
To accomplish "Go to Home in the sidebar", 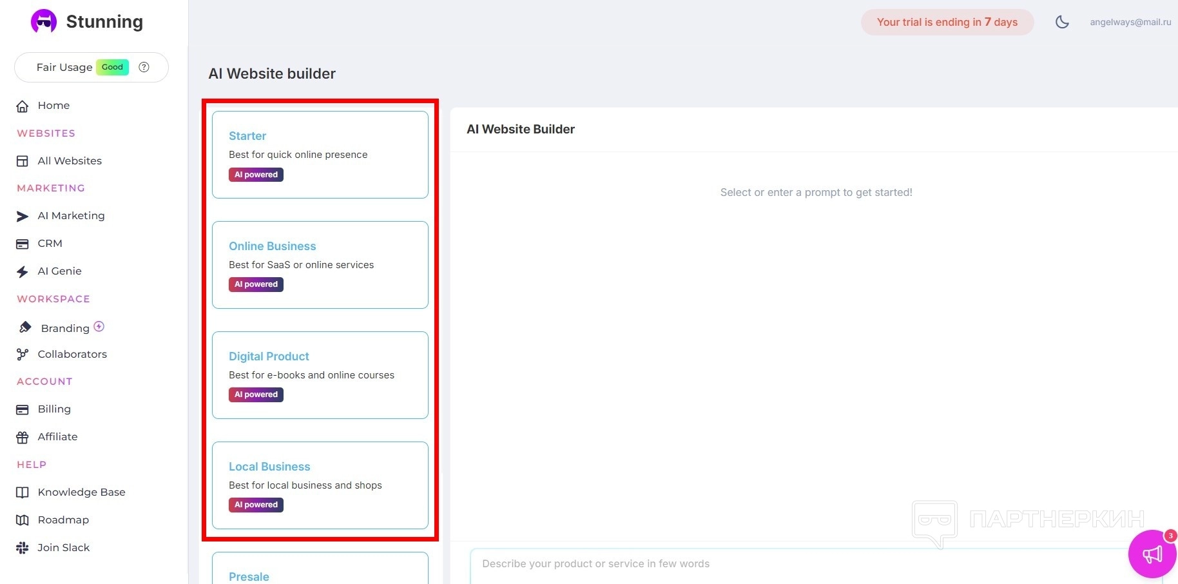I will point(53,106).
